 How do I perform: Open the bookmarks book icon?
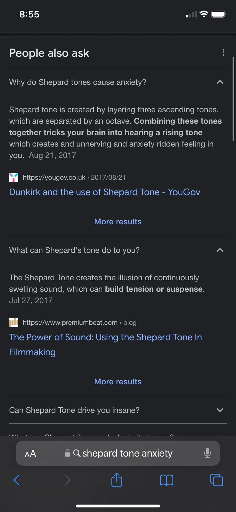[167, 480]
